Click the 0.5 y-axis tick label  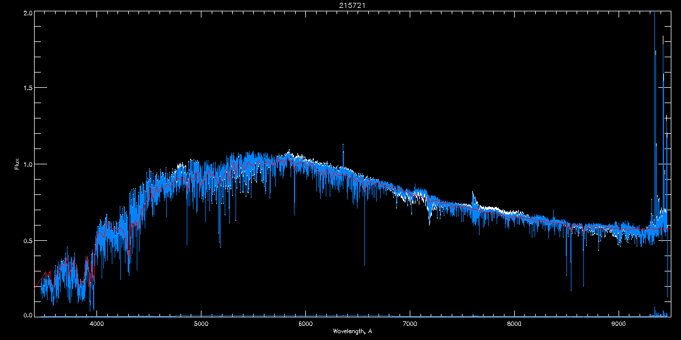point(28,240)
